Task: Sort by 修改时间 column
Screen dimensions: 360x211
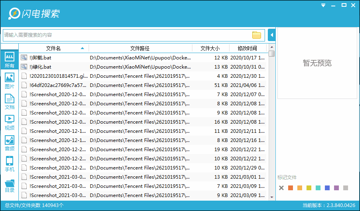Action: [247, 48]
